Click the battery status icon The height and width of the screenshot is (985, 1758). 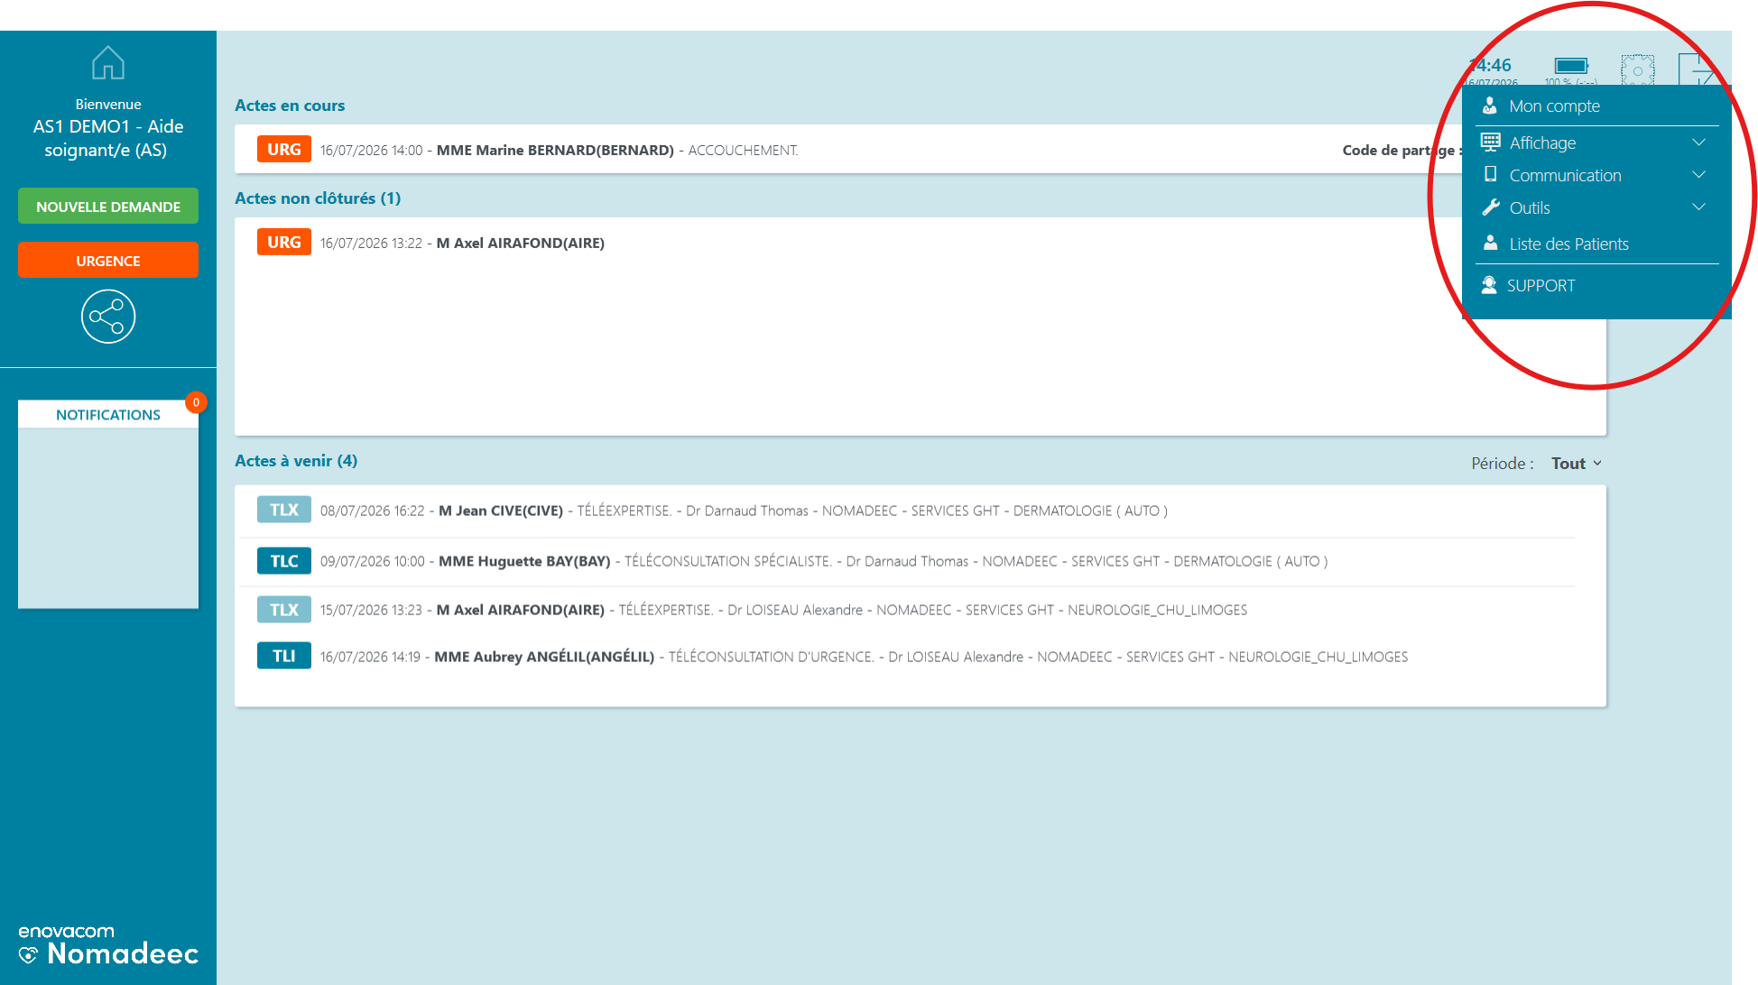pyautogui.click(x=1571, y=66)
